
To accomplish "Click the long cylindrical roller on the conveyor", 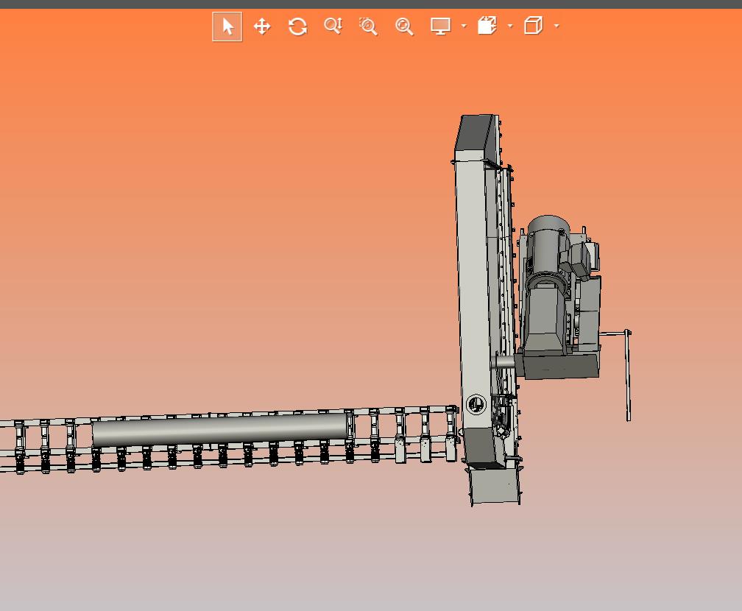I will 219,430.
